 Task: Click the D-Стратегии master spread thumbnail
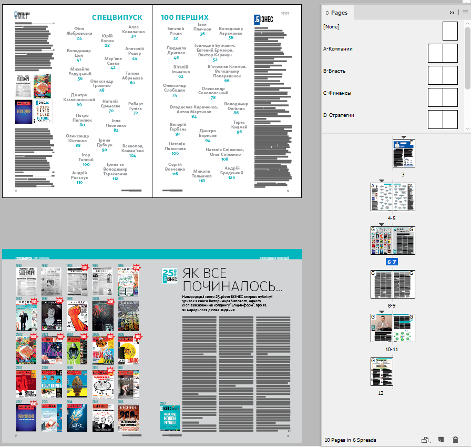tap(443, 120)
